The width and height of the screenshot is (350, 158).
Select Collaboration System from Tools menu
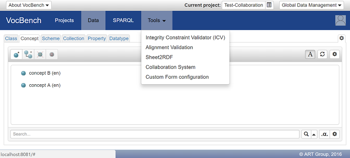point(170,67)
